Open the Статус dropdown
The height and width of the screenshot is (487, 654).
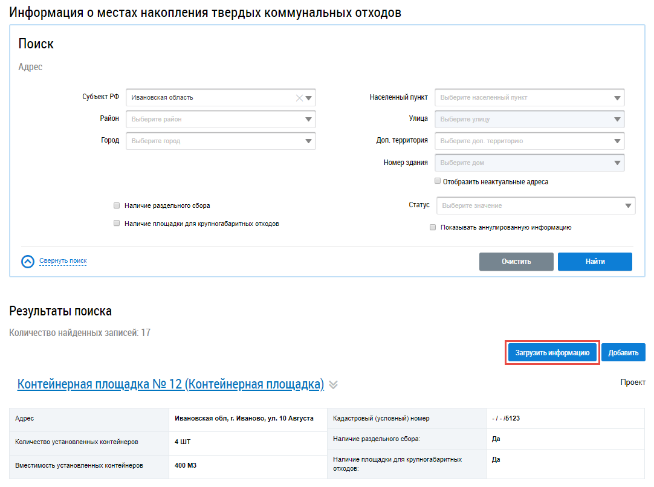click(x=628, y=206)
